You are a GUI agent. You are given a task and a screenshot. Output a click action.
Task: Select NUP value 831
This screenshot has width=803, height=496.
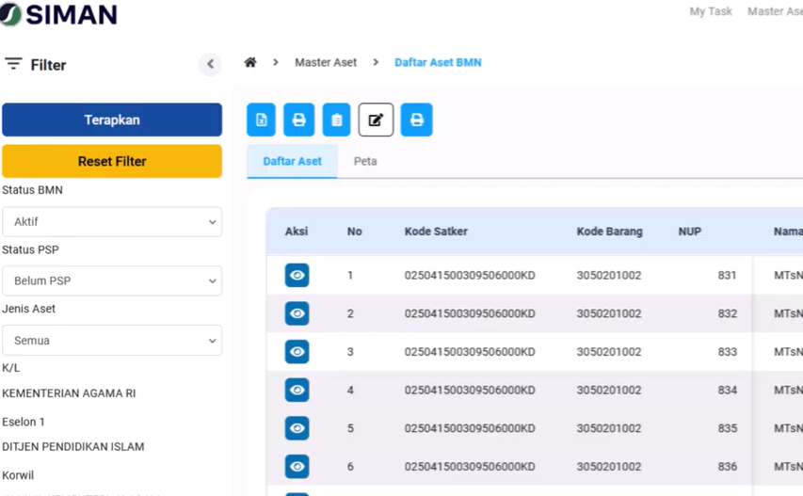[727, 276]
